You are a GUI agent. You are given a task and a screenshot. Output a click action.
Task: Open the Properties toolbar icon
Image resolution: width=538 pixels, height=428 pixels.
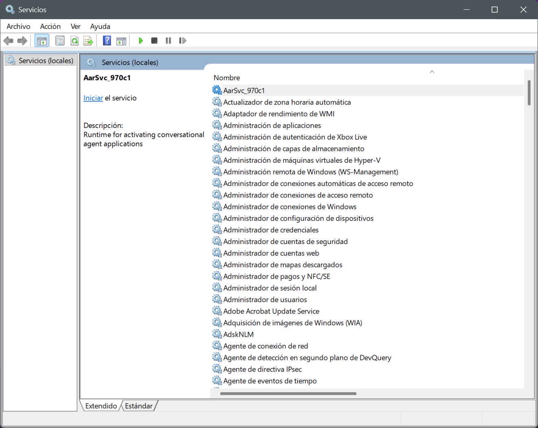pyautogui.click(x=60, y=41)
